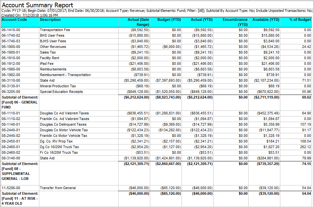This screenshot has height=207, width=313.
Task: Select account code 08-3140-00
Action: [x=11, y=158]
